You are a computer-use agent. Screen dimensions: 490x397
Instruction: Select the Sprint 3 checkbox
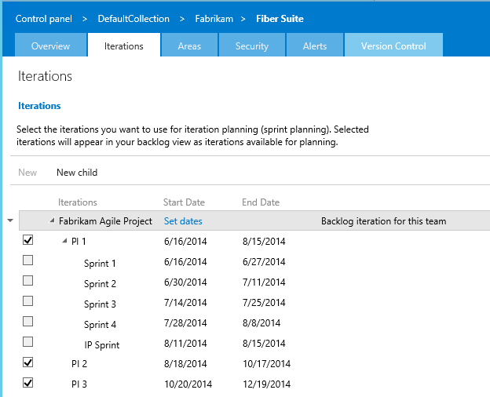[x=28, y=300]
